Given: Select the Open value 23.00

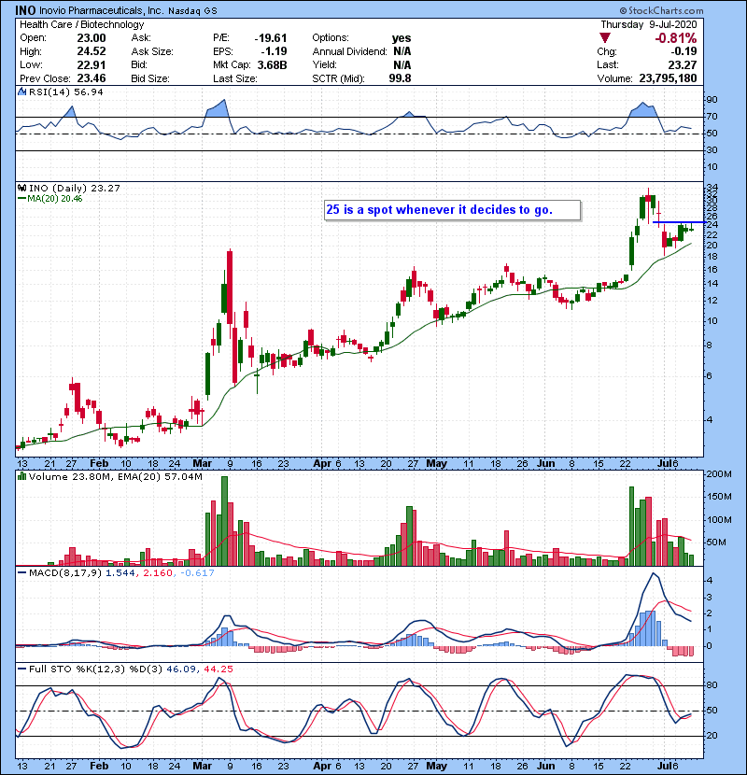Looking at the screenshot, I should point(92,38).
